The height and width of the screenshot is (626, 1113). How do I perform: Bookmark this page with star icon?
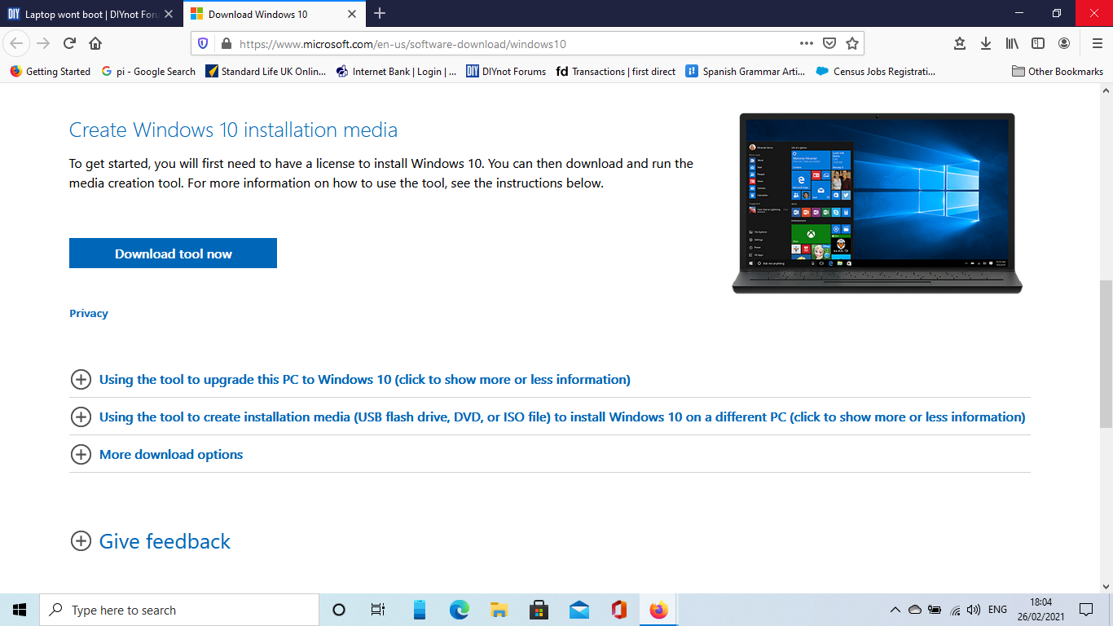pos(852,43)
